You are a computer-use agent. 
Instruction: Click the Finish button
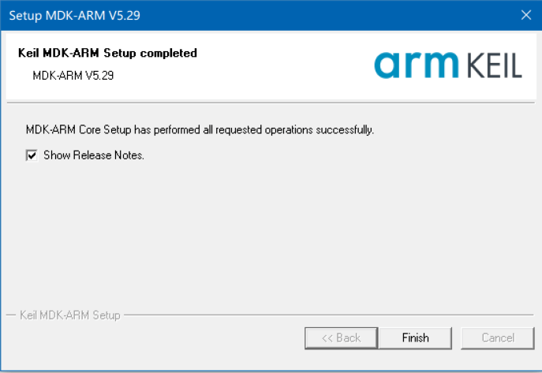pyautogui.click(x=415, y=338)
